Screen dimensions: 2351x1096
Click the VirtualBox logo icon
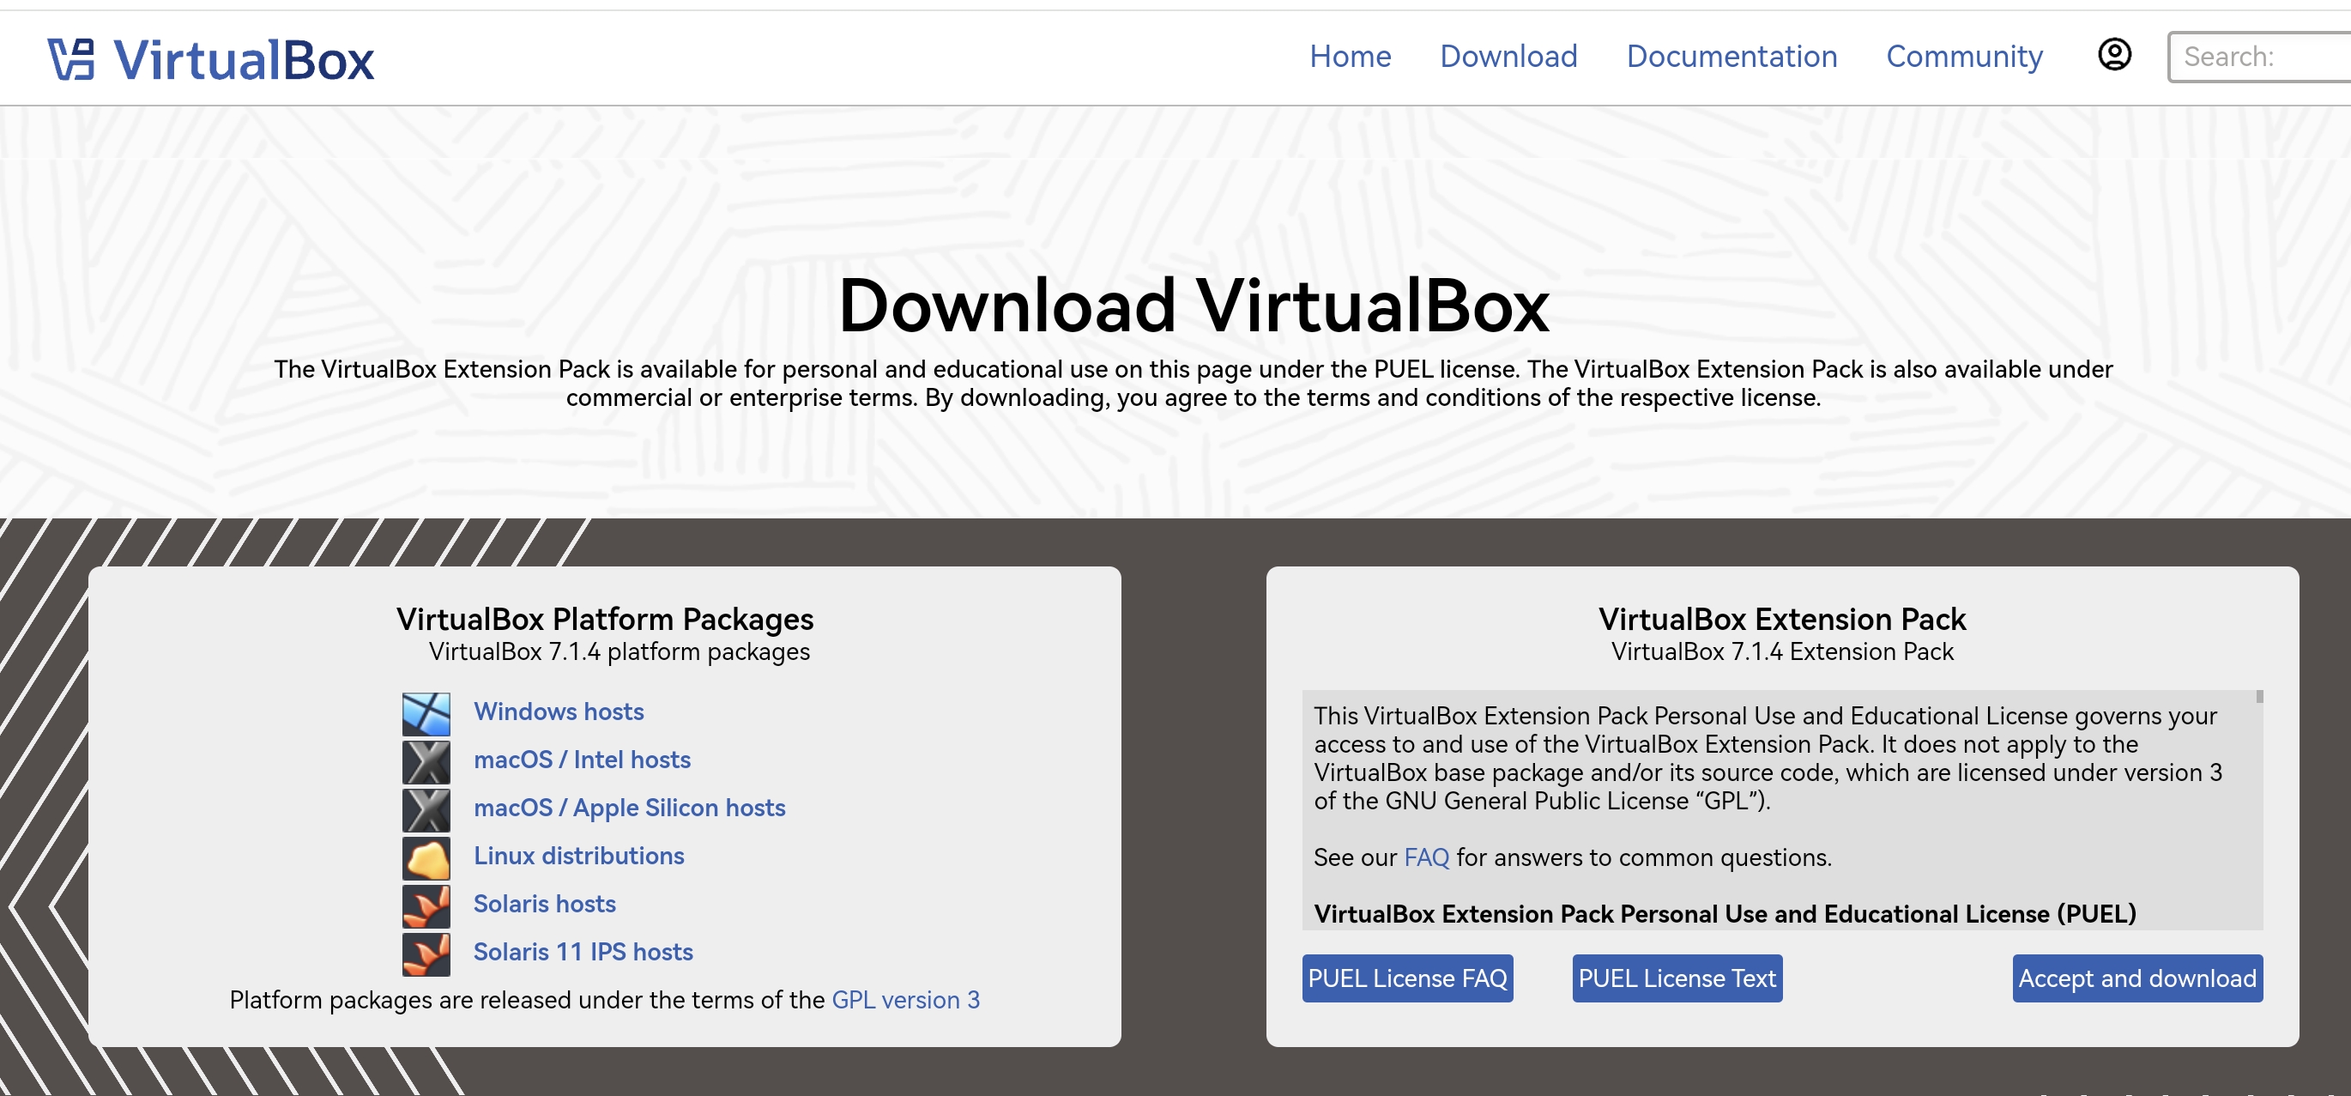[x=72, y=56]
